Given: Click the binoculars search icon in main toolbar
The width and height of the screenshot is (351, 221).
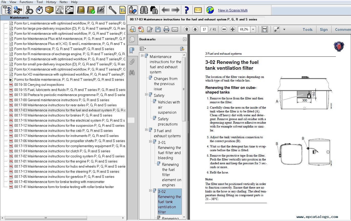Looking at the screenshot, I should [x=144, y=10].
